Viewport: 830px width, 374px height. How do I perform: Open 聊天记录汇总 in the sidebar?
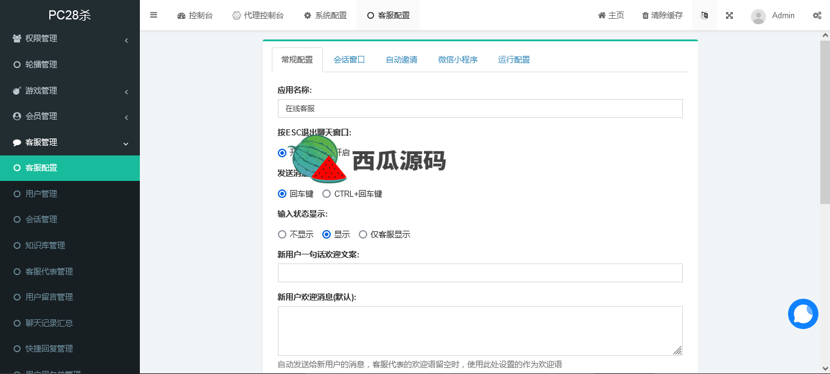[70, 323]
